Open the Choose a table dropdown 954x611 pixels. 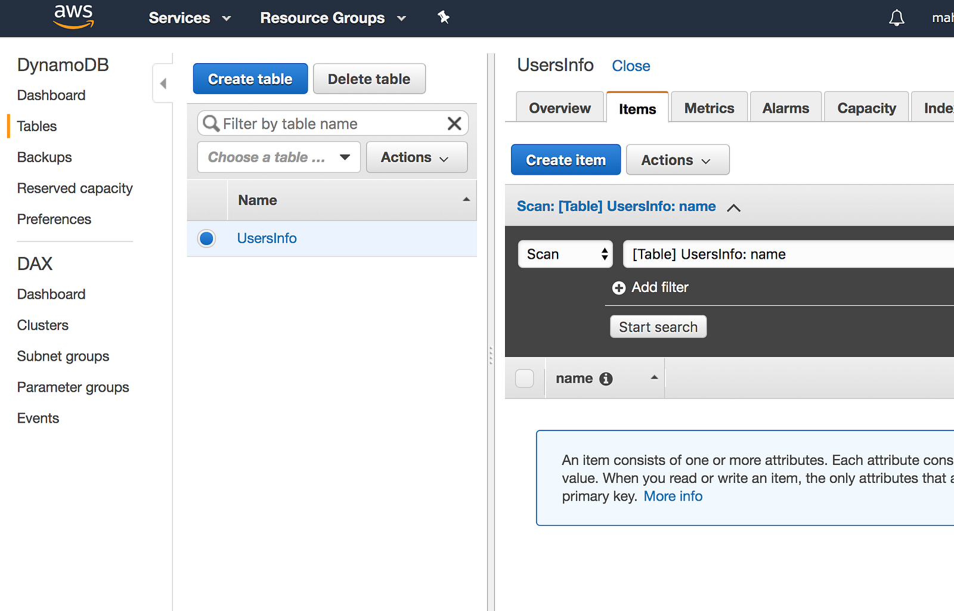pos(279,157)
